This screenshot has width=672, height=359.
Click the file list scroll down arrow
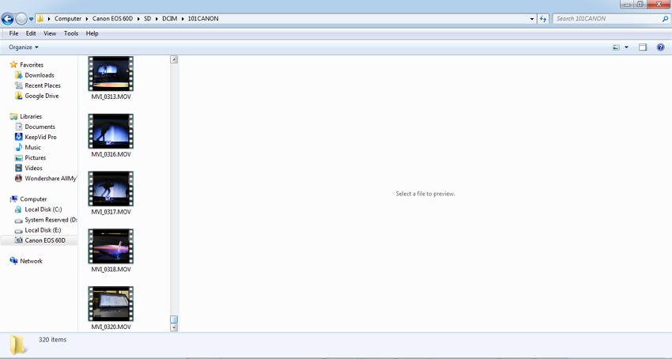[174, 327]
